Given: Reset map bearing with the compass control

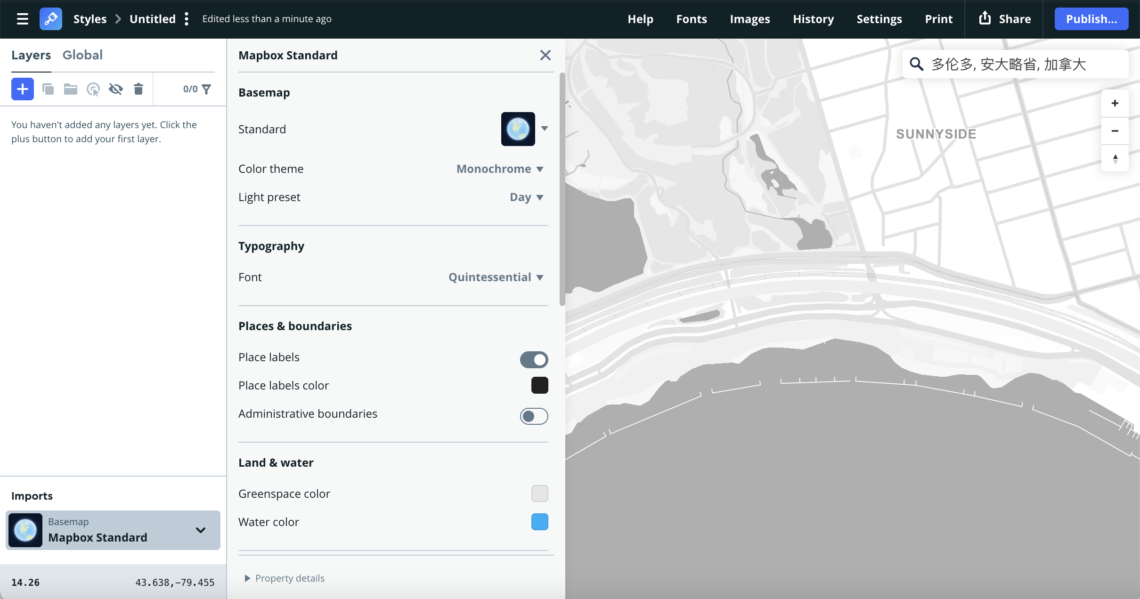Looking at the screenshot, I should (x=1115, y=159).
